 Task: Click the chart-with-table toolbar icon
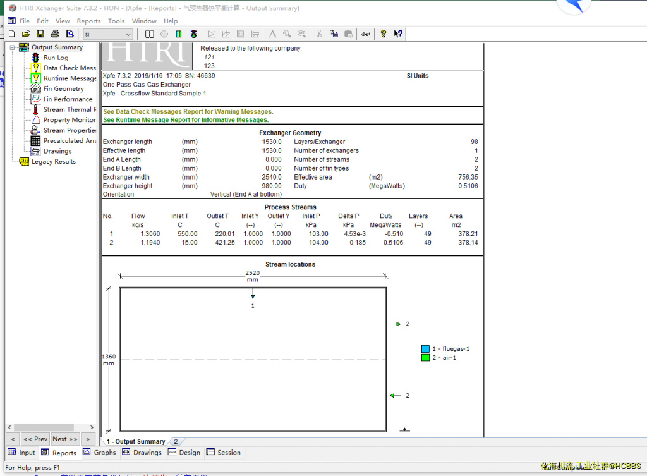(x=255, y=34)
